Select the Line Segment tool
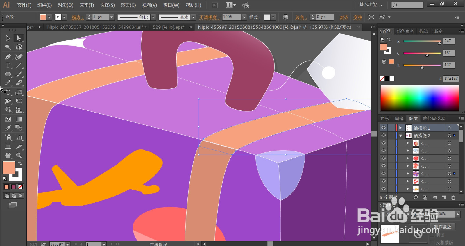The image size is (465, 246). [x=19, y=65]
